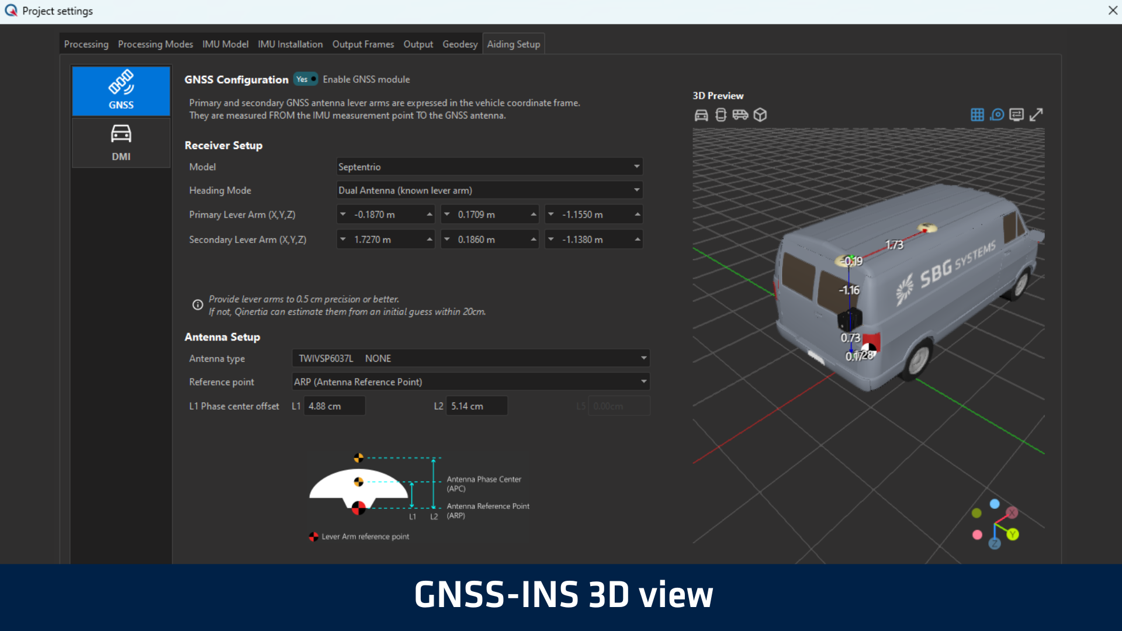Increase Secondary Lever Arm Y value
Image resolution: width=1122 pixels, height=631 pixels.
click(534, 239)
